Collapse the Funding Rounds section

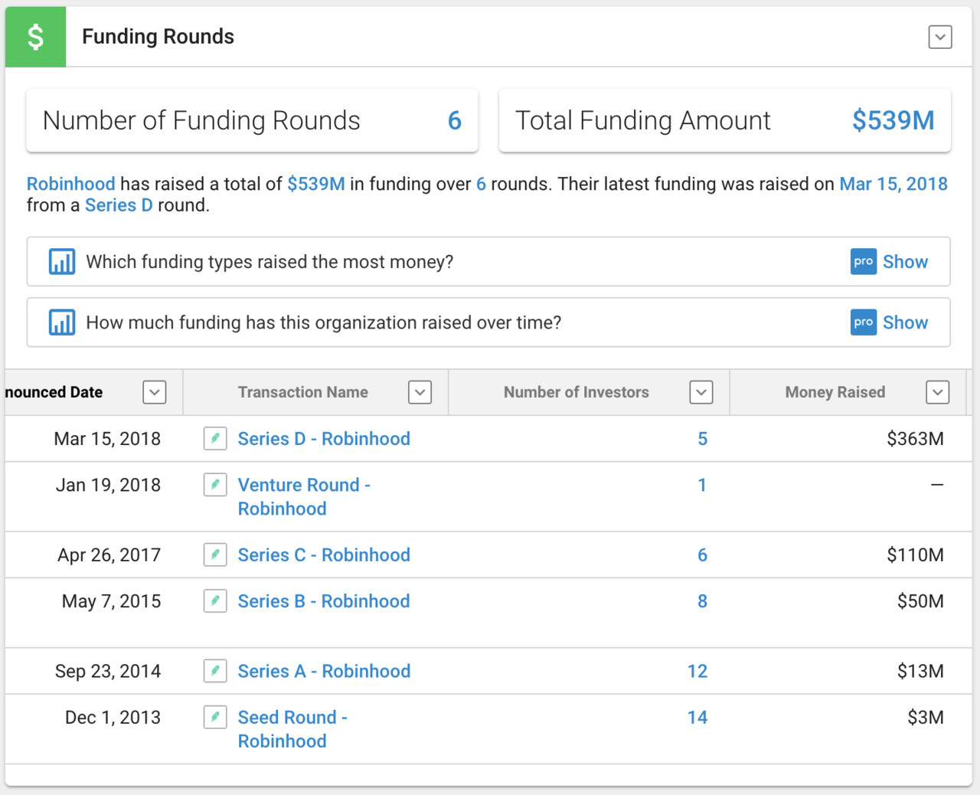point(940,37)
